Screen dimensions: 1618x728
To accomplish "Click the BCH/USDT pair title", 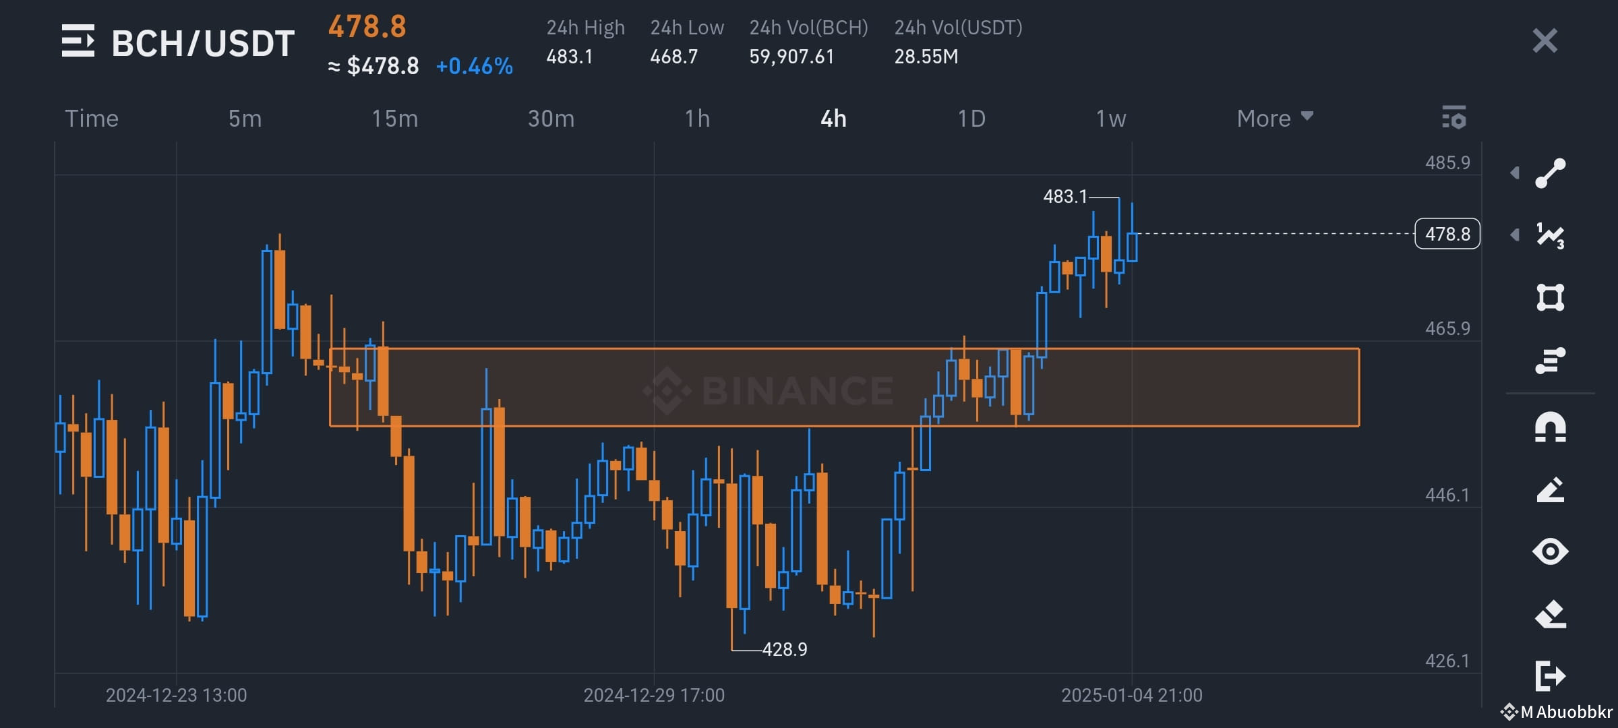I will 202,42.
